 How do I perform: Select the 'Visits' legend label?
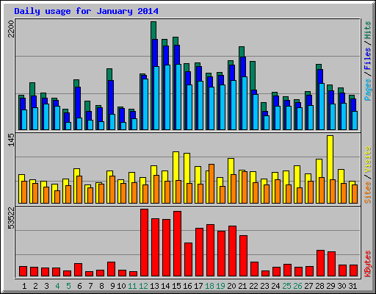(368, 159)
